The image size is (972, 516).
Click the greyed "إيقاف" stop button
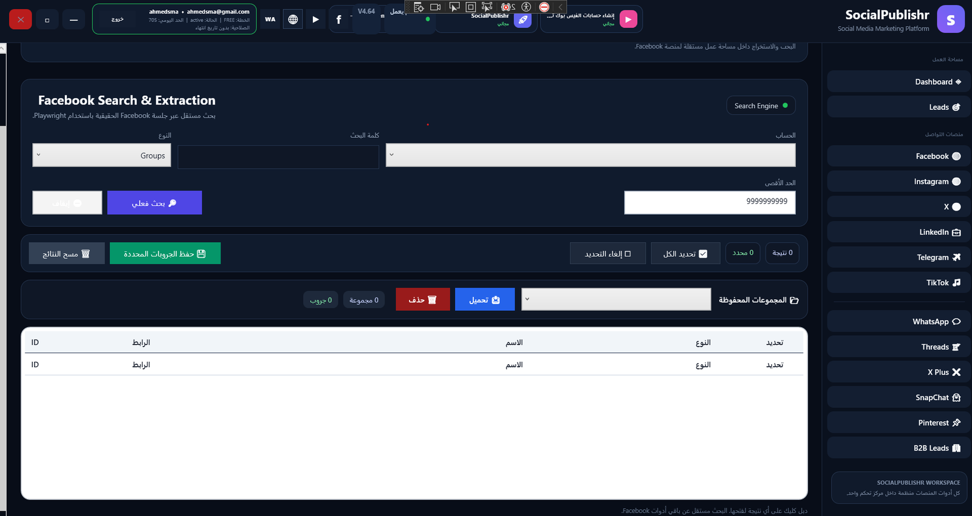67,203
